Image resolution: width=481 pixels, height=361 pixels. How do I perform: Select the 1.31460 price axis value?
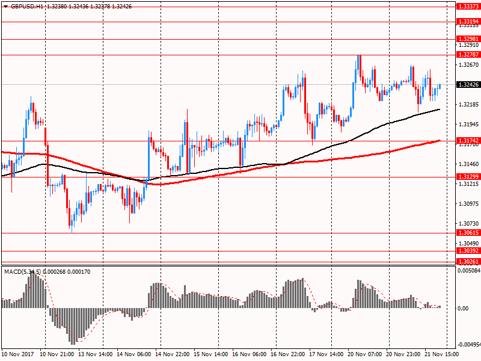[x=469, y=164]
